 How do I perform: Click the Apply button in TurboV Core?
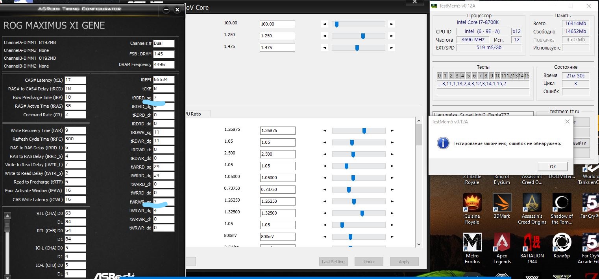pos(404,262)
